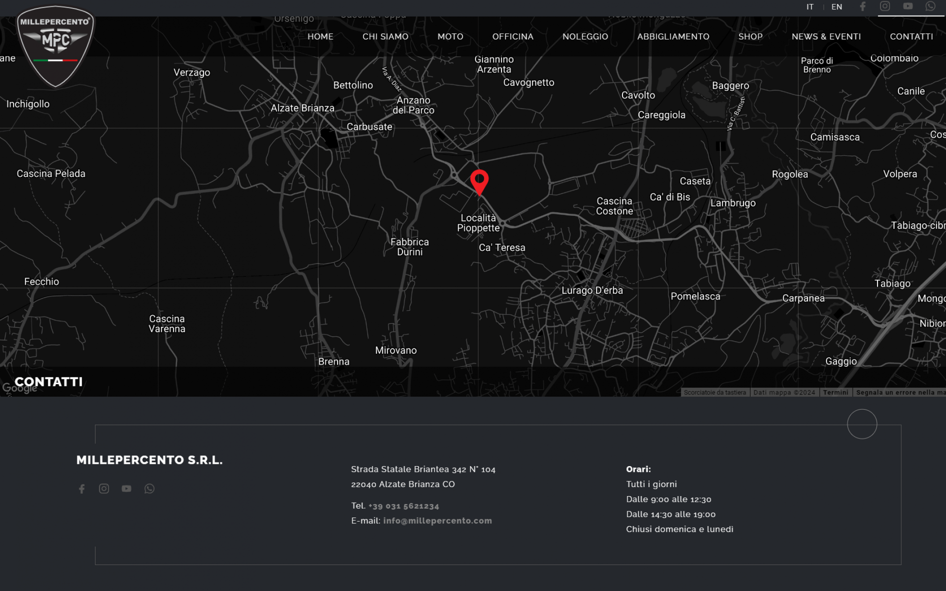Click Segnala un errore nella mappa link
946x591 pixels.
[900, 392]
